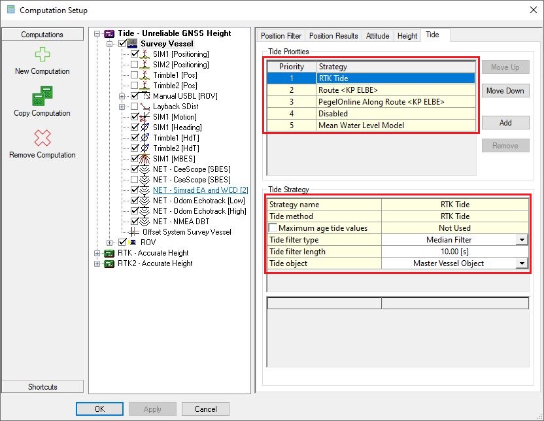Click the New Computation green plus icon

[x=42, y=55]
